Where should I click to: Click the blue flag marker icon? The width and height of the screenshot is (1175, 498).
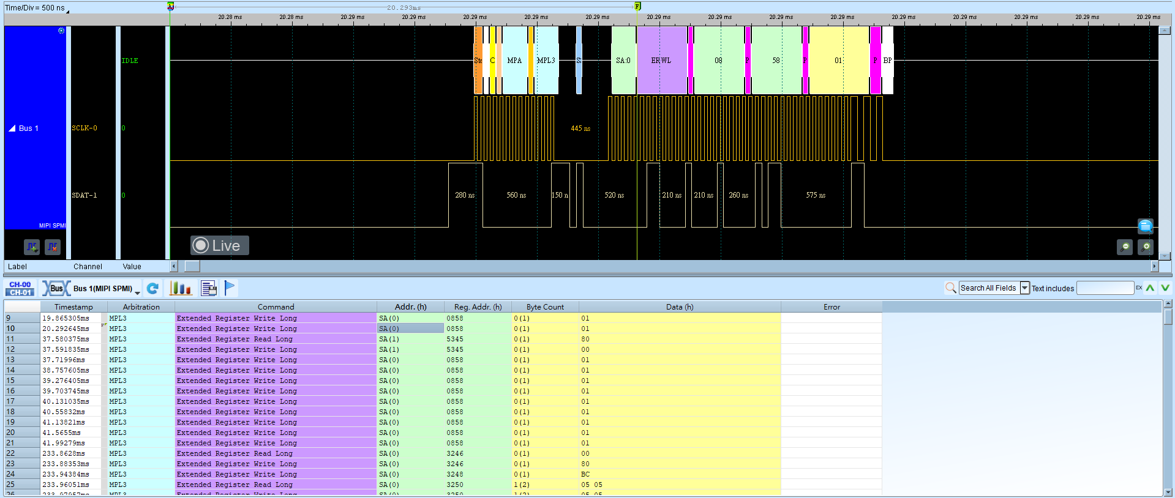[x=230, y=288]
